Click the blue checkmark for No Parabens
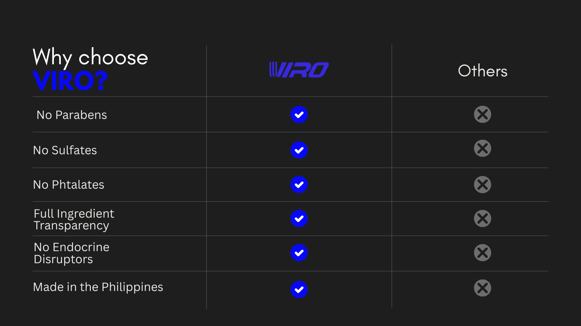 point(299,115)
